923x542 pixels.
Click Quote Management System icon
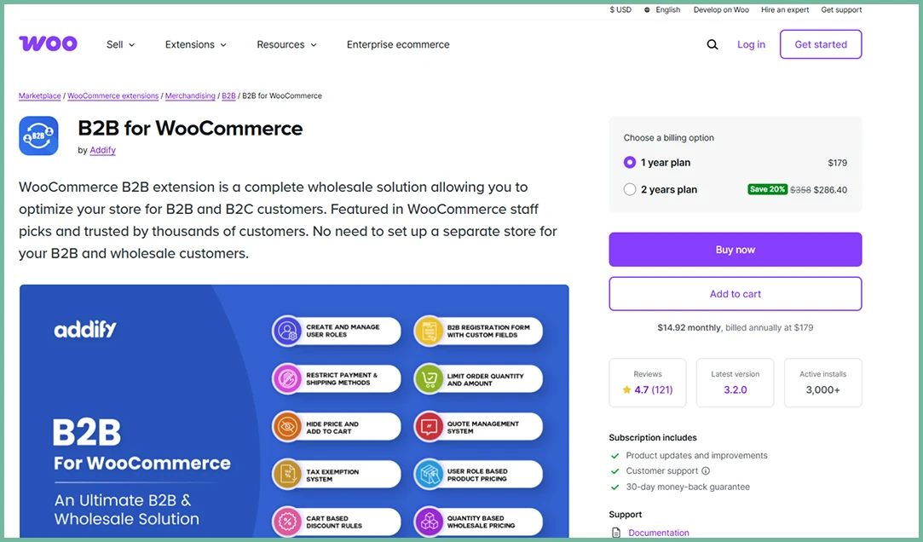pos(429,427)
